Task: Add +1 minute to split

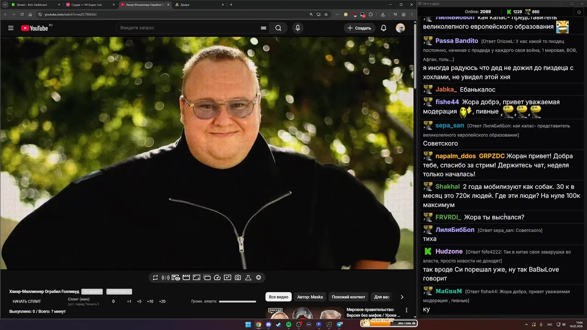Action: pyautogui.click(x=129, y=302)
